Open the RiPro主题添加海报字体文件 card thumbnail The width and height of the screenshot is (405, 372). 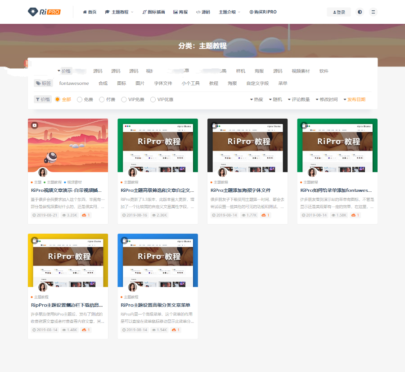(x=247, y=145)
